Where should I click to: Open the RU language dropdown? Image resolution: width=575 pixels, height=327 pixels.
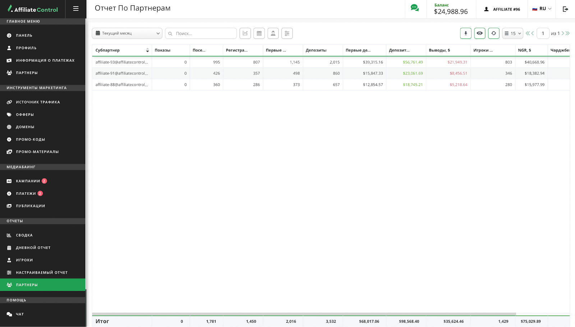point(542,9)
